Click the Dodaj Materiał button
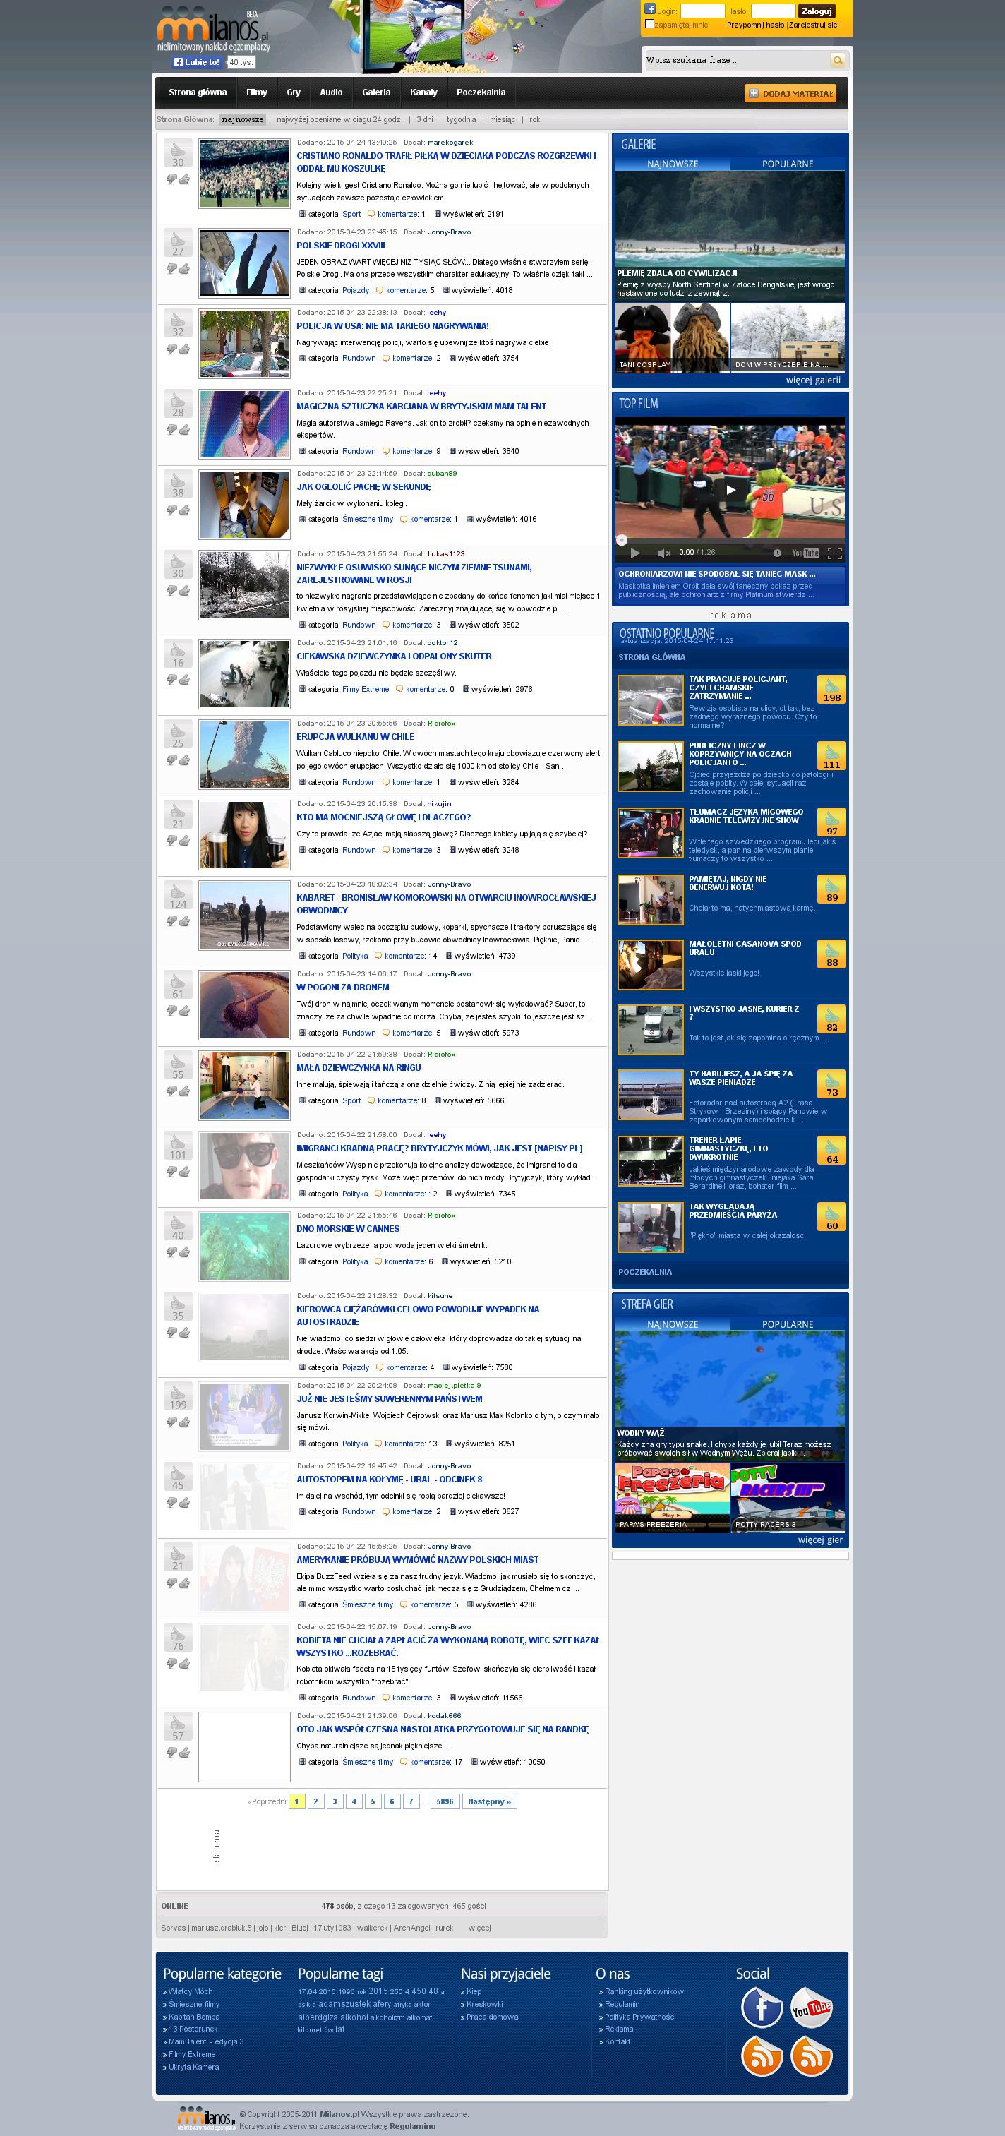The height and width of the screenshot is (2136, 1005). click(790, 94)
